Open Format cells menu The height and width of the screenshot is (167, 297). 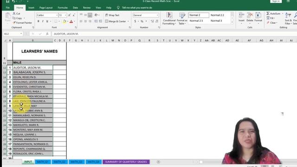tap(258, 18)
